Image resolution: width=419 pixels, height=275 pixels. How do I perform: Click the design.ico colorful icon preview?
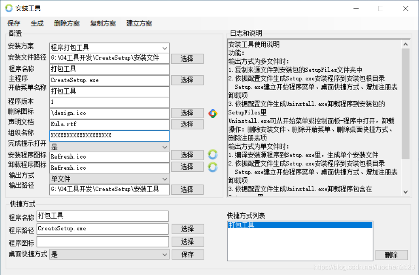click(x=213, y=113)
